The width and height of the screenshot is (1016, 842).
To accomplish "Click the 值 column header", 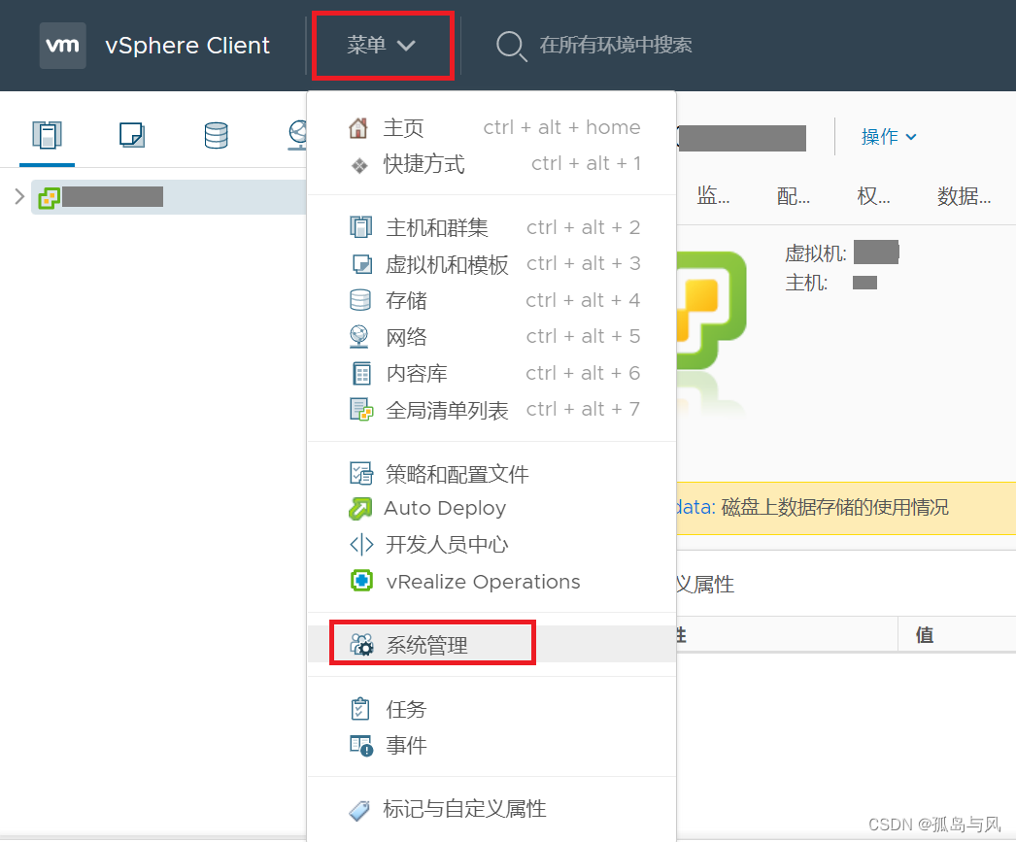I will pos(925,635).
